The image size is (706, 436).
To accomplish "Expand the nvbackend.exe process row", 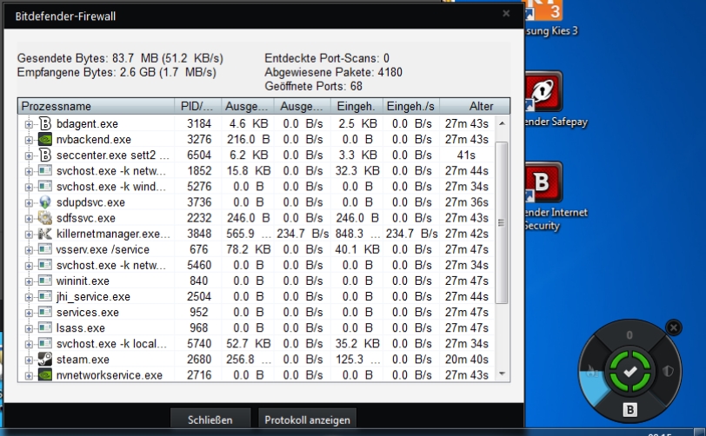I will click(x=29, y=140).
